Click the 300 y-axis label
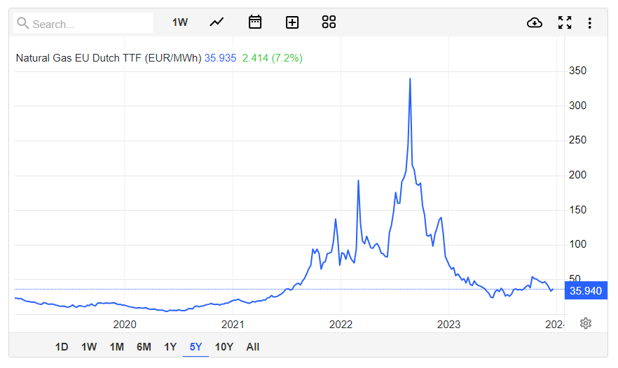 pyautogui.click(x=577, y=106)
